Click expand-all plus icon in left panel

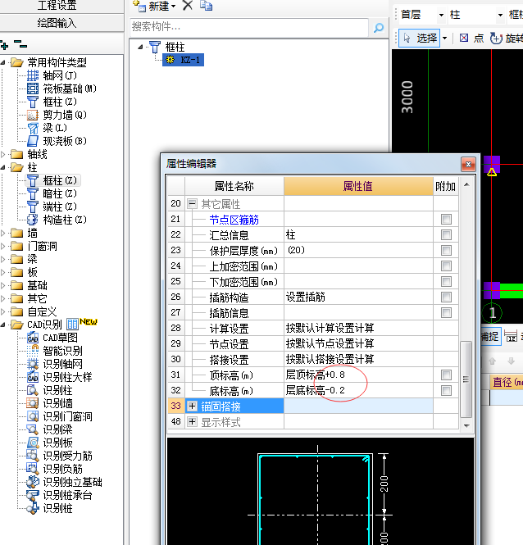point(5,45)
